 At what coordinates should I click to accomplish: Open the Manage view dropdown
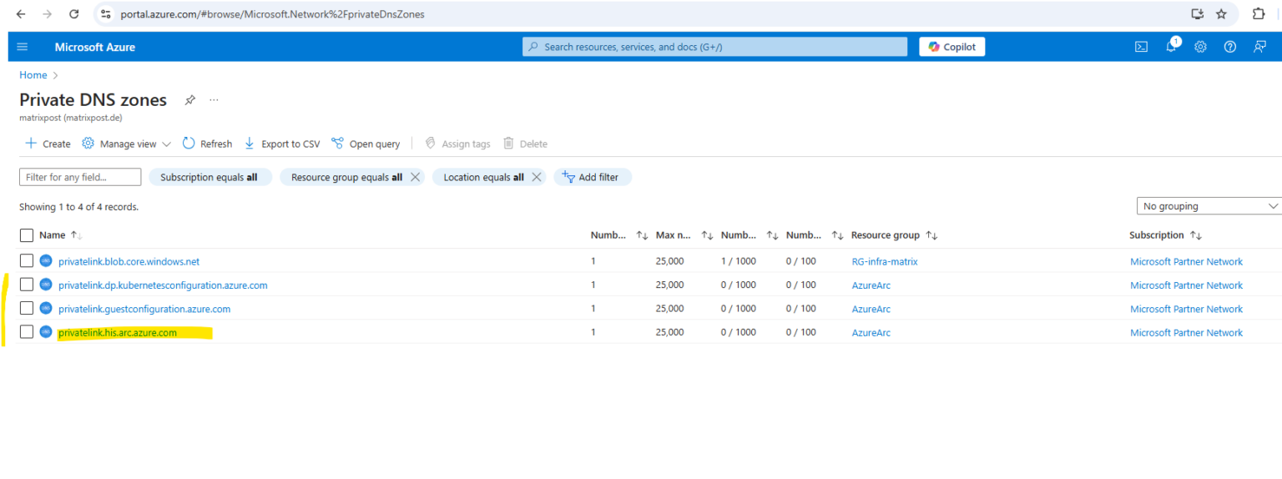pyautogui.click(x=127, y=144)
